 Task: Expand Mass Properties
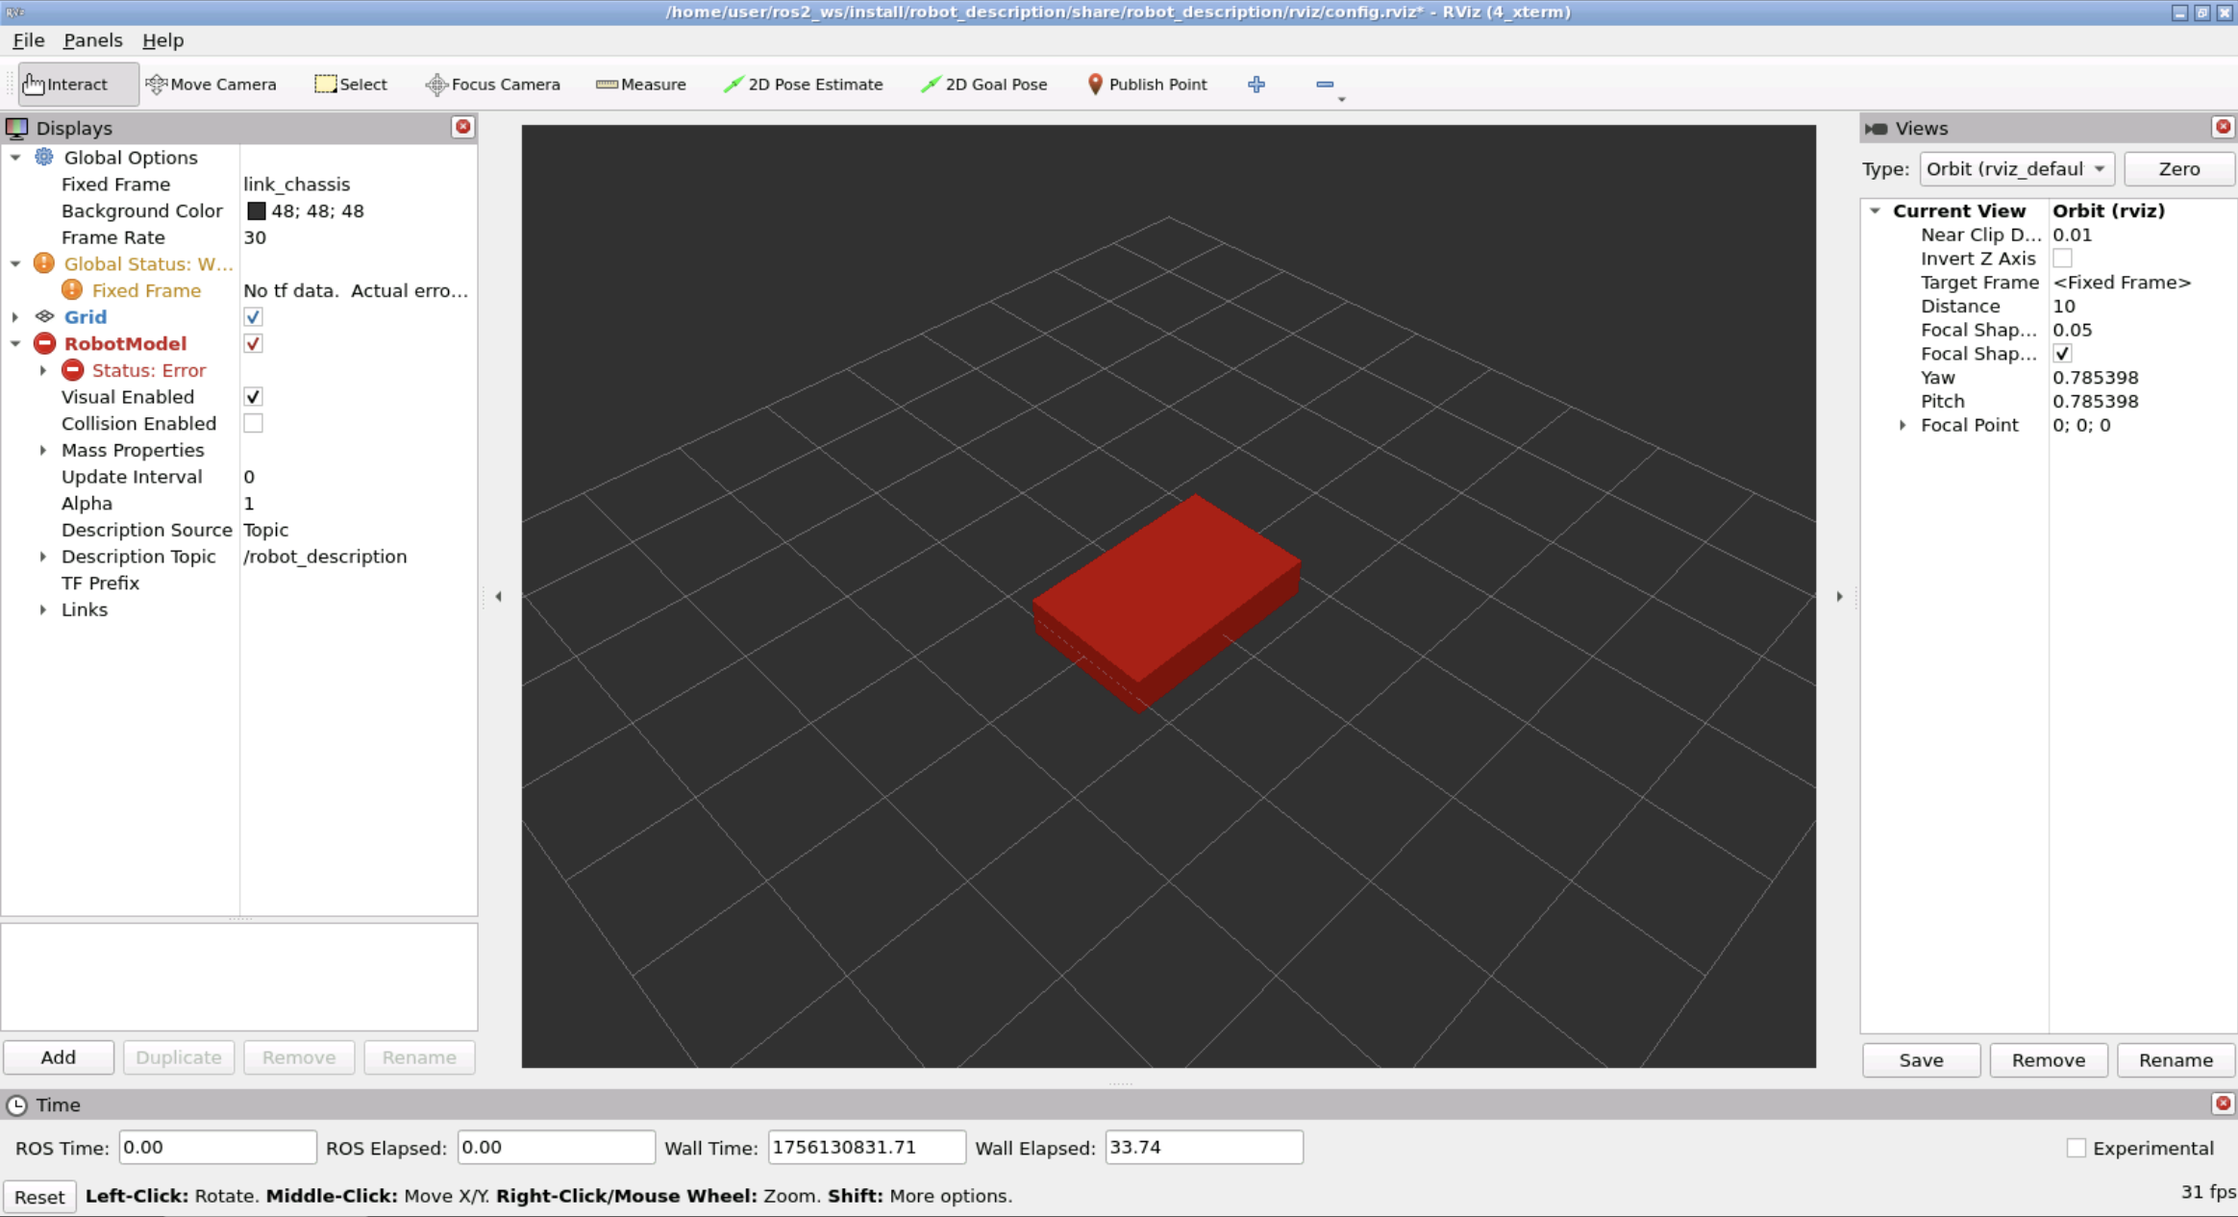[x=43, y=450]
